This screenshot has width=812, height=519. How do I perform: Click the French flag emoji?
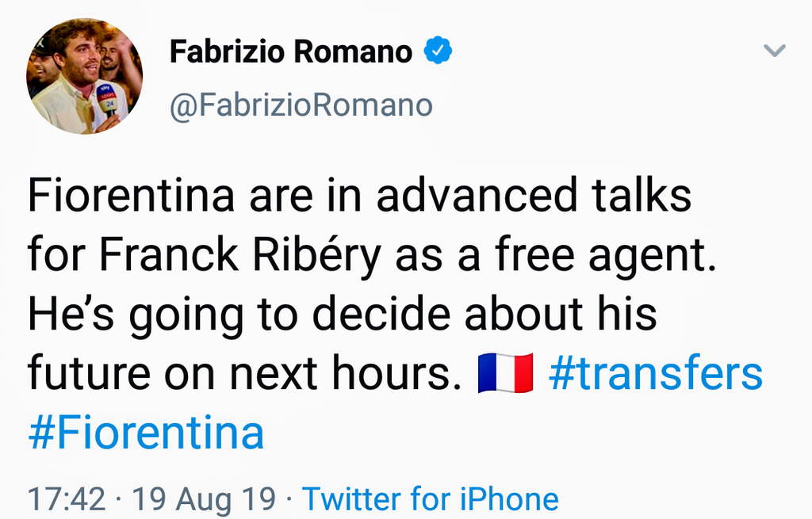pos(507,374)
